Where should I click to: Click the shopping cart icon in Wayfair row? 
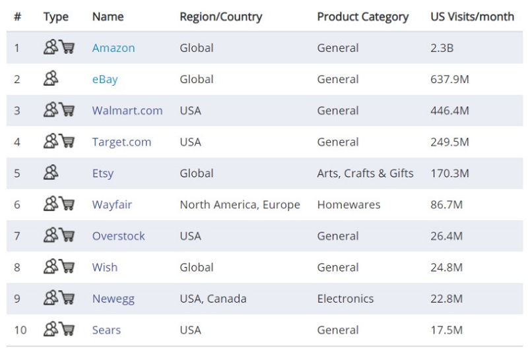point(67,204)
